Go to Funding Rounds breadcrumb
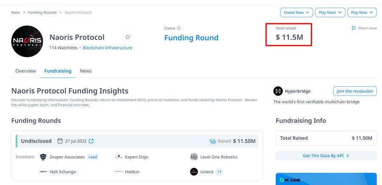The image size is (382, 185). click(42, 12)
